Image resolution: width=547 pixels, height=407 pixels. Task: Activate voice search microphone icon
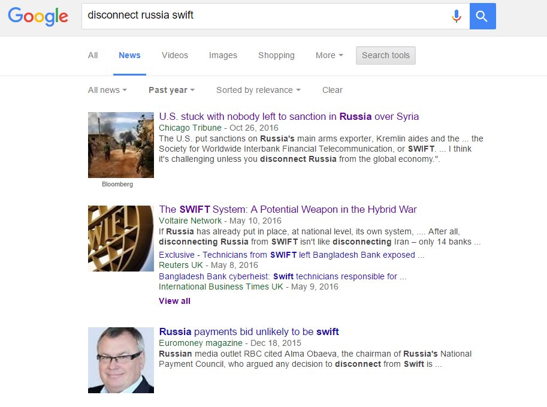click(457, 16)
